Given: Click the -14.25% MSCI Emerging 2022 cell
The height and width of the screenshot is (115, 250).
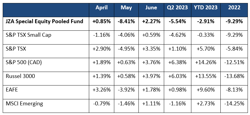Looking at the screenshot, I should (x=234, y=104).
